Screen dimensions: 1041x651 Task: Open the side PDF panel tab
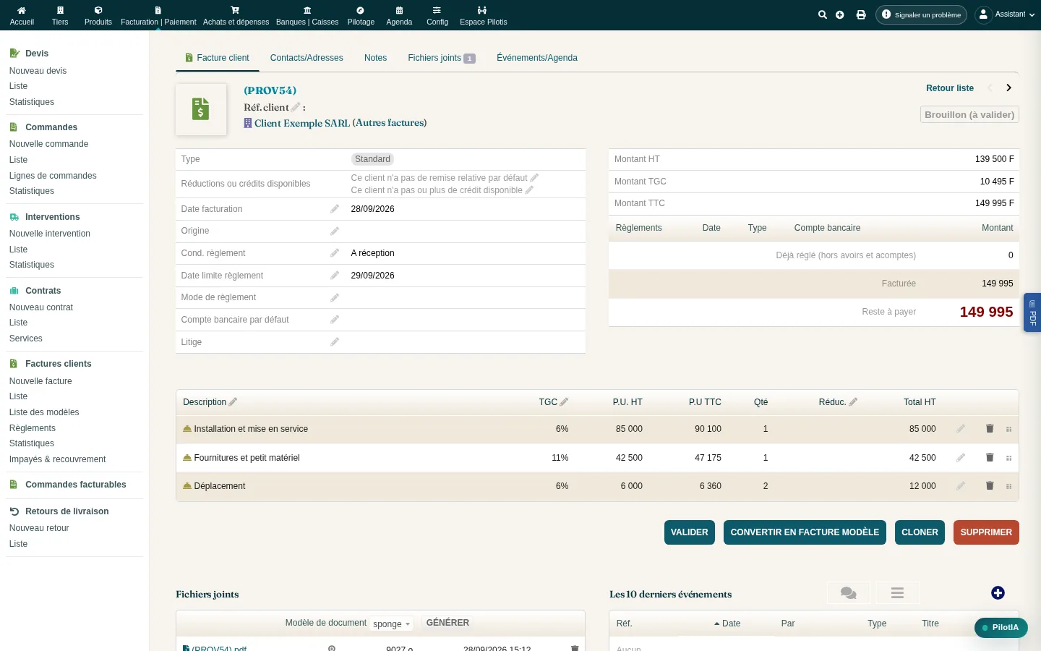pos(1032,312)
